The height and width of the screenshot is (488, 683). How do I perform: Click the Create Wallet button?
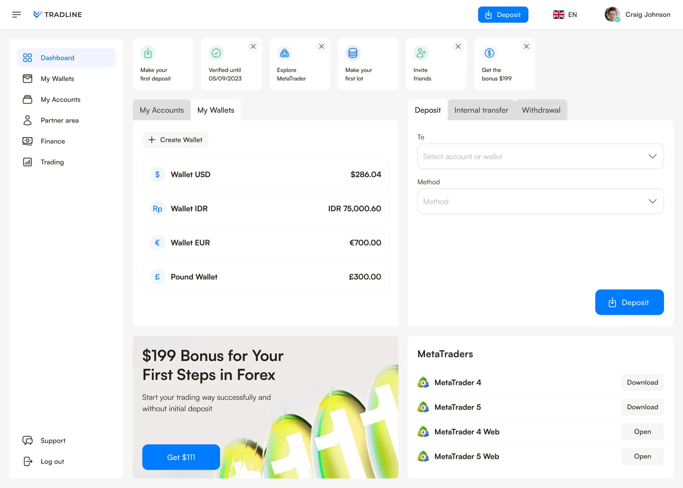175,140
